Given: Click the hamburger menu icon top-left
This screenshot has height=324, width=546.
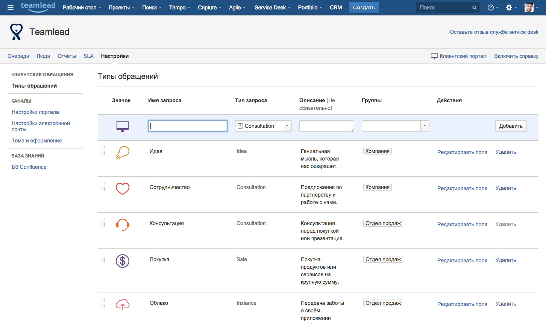Looking at the screenshot, I should [x=11, y=7].
